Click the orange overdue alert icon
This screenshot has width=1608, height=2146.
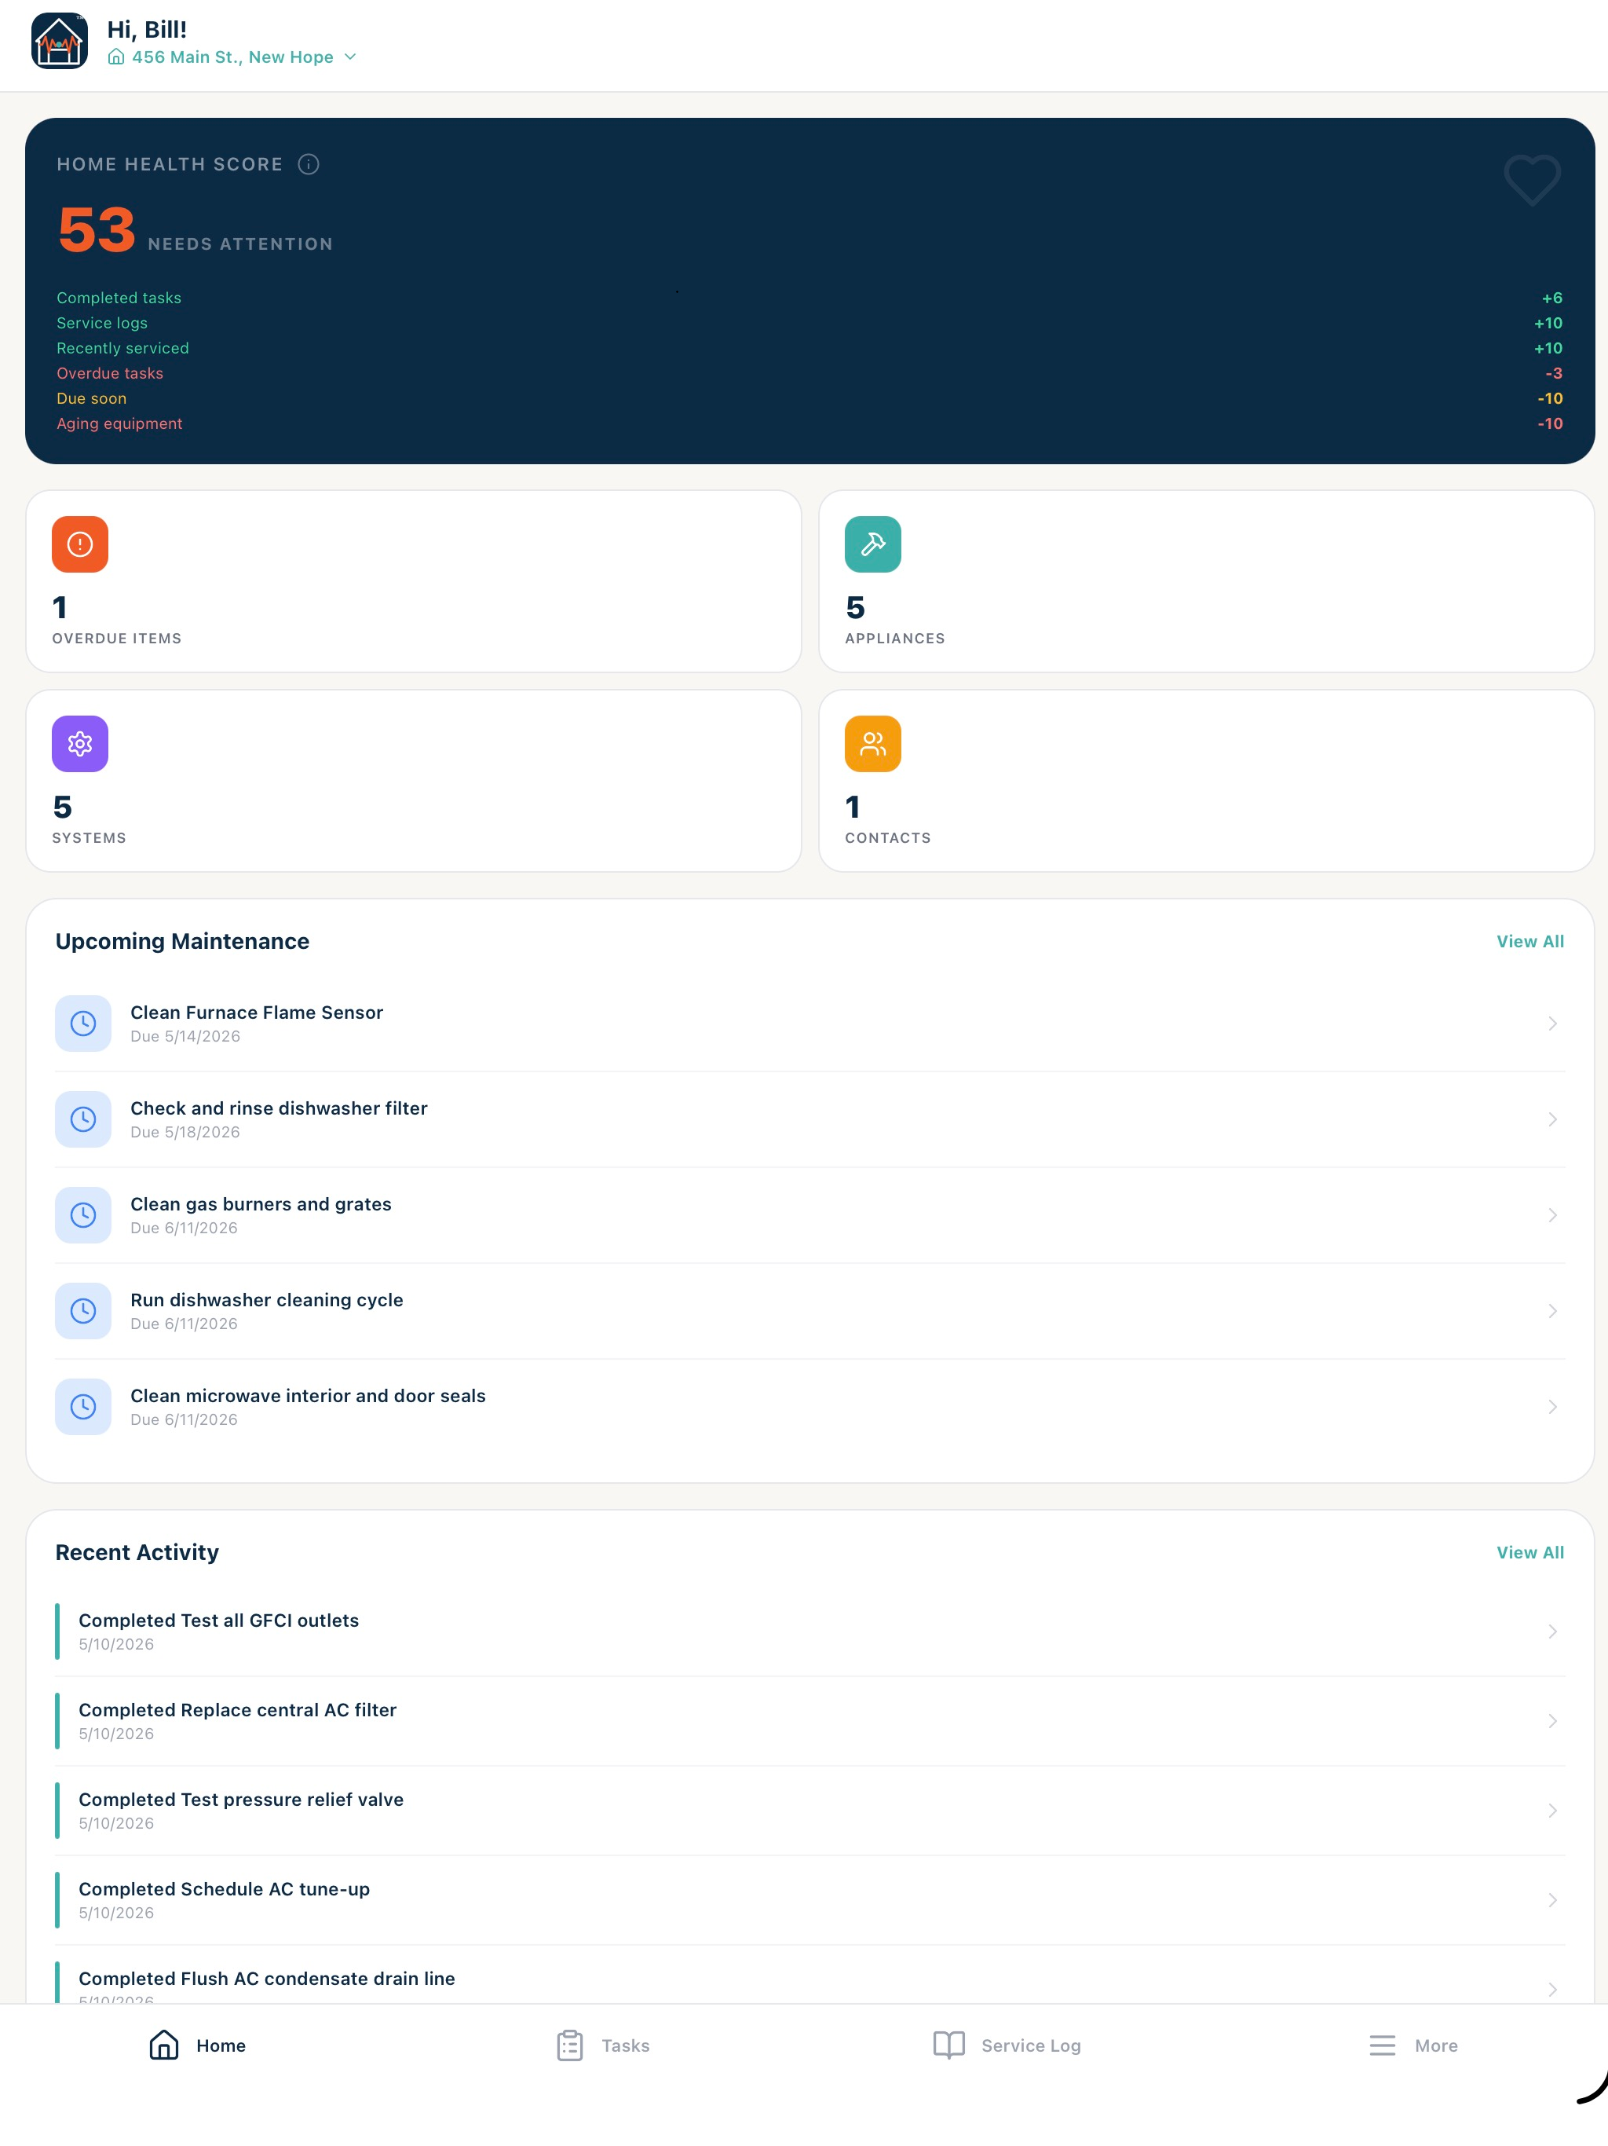79,544
